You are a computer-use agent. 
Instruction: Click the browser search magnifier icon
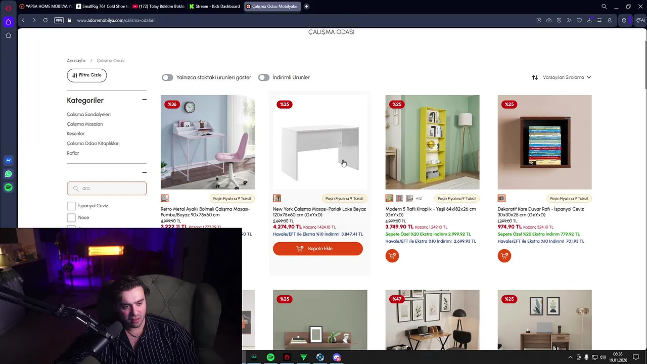point(604,7)
